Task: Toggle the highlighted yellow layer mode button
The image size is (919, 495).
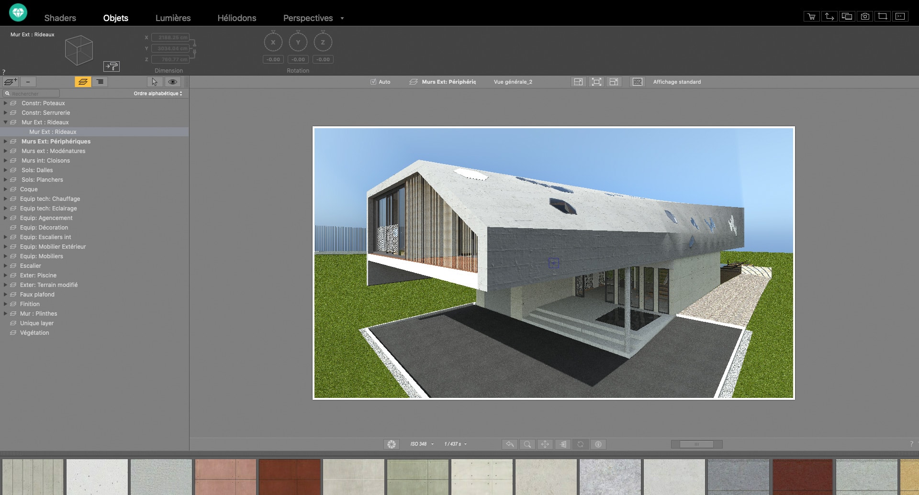Action: (83, 82)
